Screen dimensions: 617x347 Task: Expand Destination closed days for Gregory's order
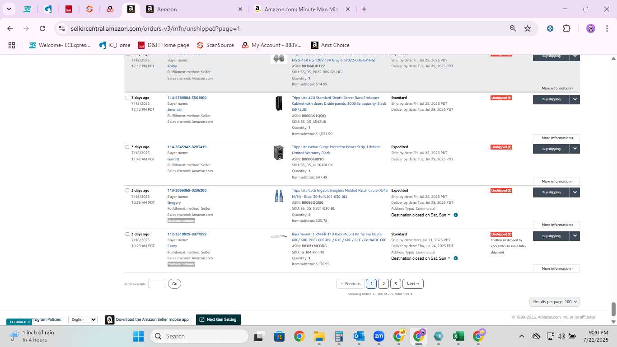pos(421,215)
